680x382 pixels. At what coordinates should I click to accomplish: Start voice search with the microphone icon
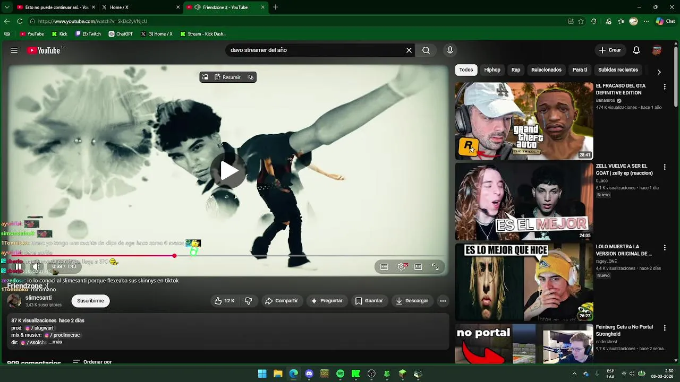pos(450,50)
